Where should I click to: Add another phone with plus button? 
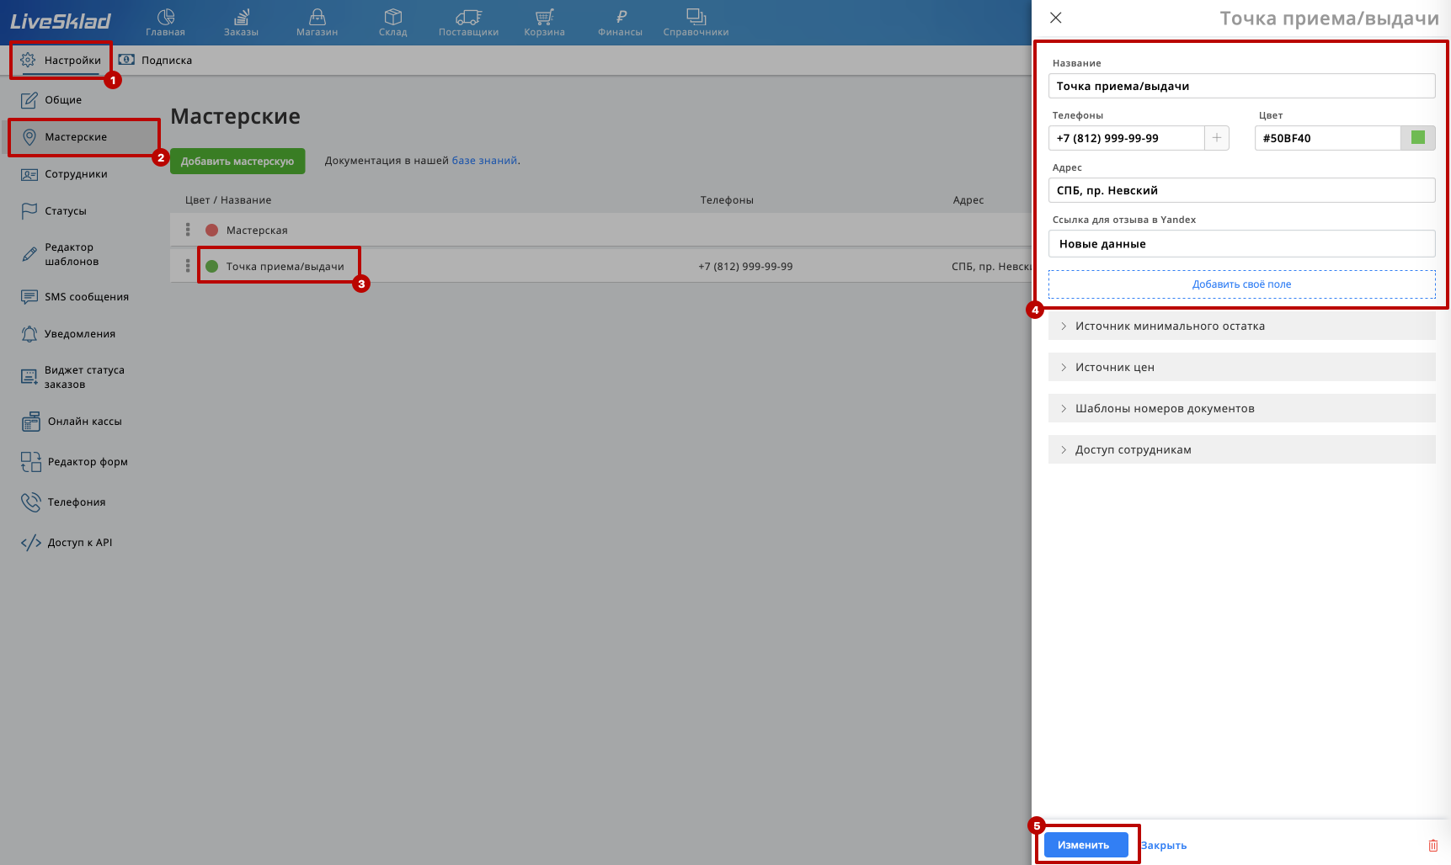coord(1217,138)
